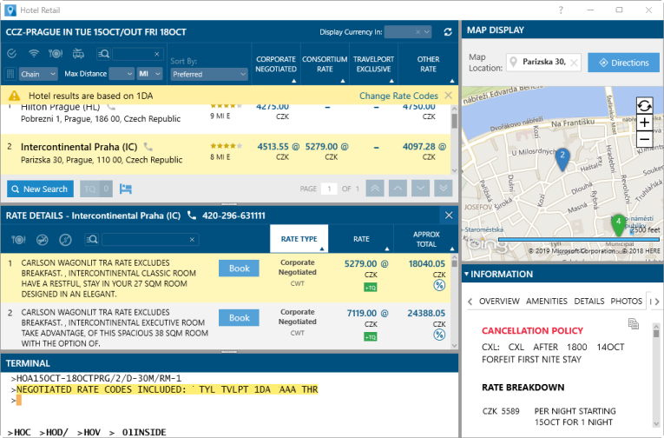Click the Map Location input field
Viewport: 664px width, 438px height.
[544, 62]
